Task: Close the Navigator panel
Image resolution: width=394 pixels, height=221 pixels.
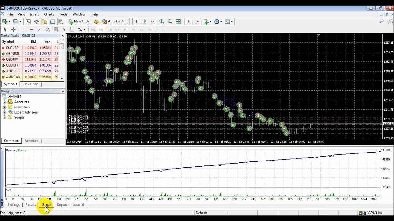Action: [x=63, y=91]
